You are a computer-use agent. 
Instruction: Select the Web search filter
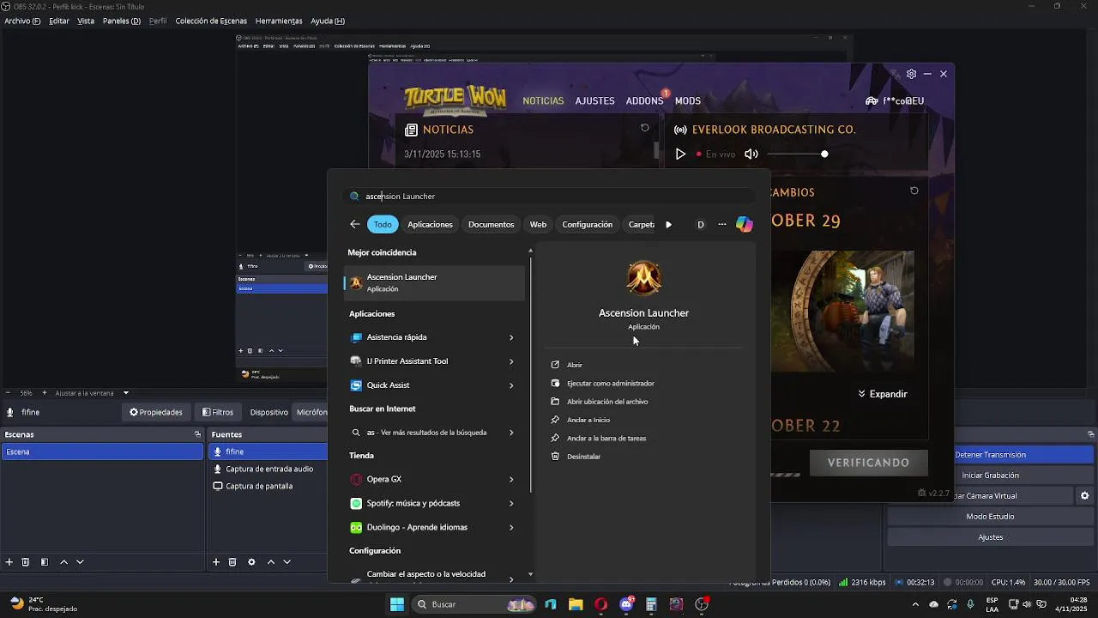538,224
